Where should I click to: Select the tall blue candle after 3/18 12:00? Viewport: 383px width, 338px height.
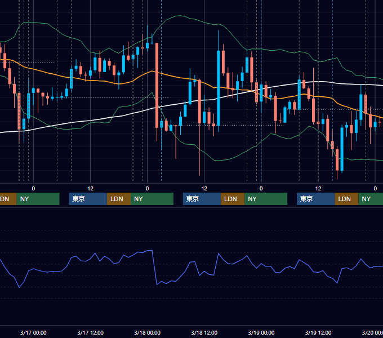[219, 88]
